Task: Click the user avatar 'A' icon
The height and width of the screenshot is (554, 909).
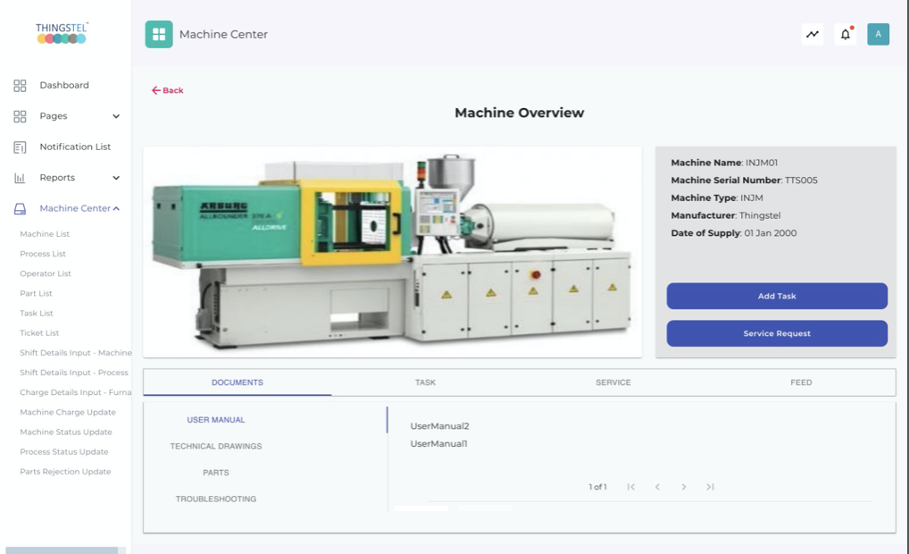Action: tap(878, 35)
